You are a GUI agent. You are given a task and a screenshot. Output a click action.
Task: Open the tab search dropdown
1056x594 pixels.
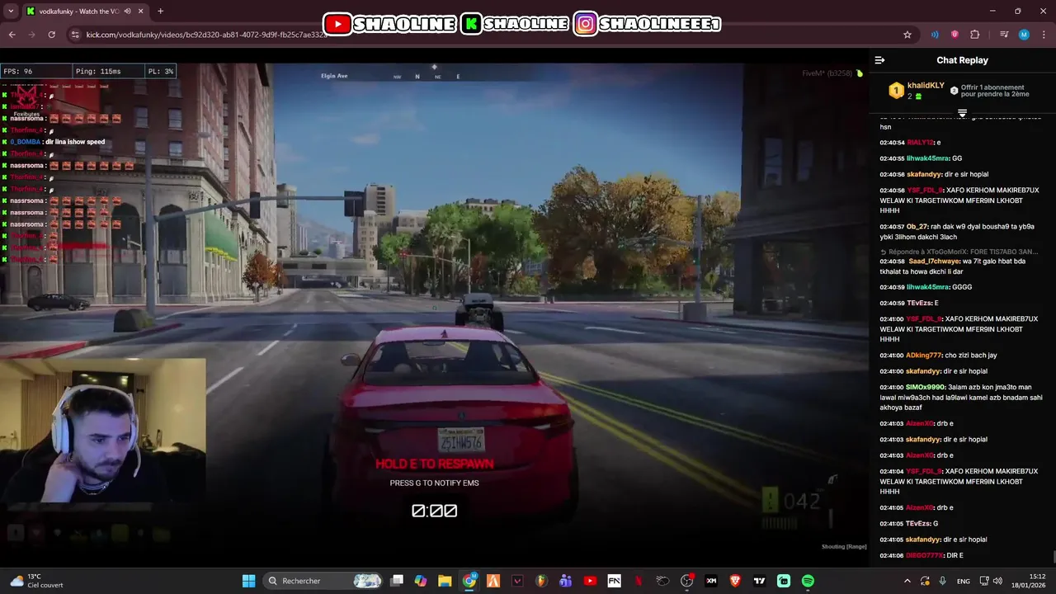tap(11, 11)
